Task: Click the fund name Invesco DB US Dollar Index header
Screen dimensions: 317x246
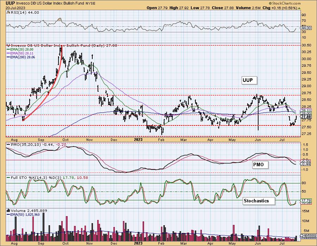Action: [x=51, y=4]
